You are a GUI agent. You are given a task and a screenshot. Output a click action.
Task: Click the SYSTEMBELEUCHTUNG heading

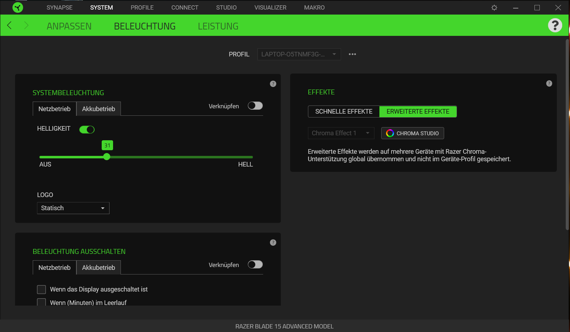pyautogui.click(x=68, y=93)
